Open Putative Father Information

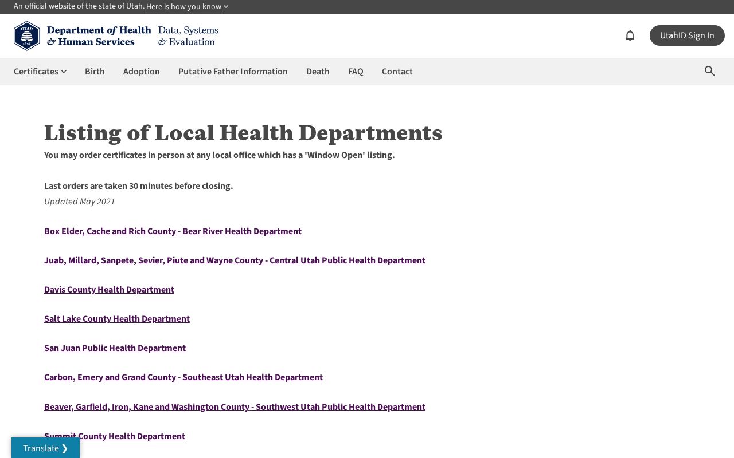coord(233,71)
